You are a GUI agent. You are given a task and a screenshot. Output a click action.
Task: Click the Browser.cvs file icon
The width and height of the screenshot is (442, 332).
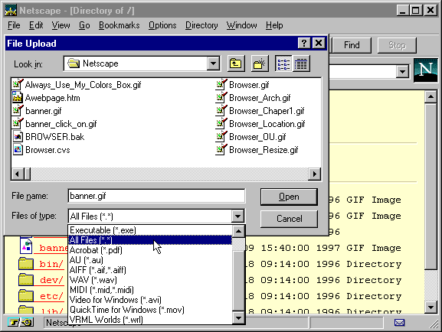pos(18,149)
